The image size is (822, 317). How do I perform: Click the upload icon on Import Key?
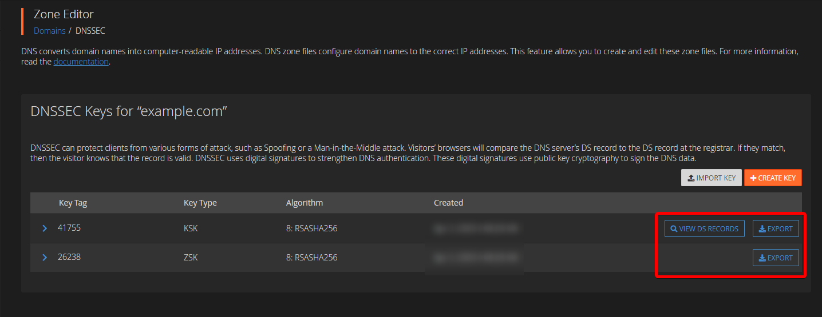691,178
